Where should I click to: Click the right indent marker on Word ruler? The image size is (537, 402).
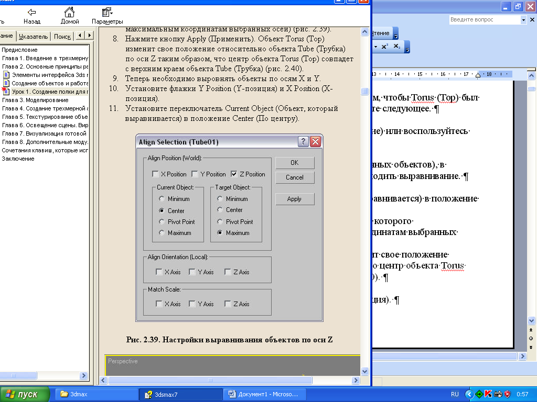click(x=478, y=75)
